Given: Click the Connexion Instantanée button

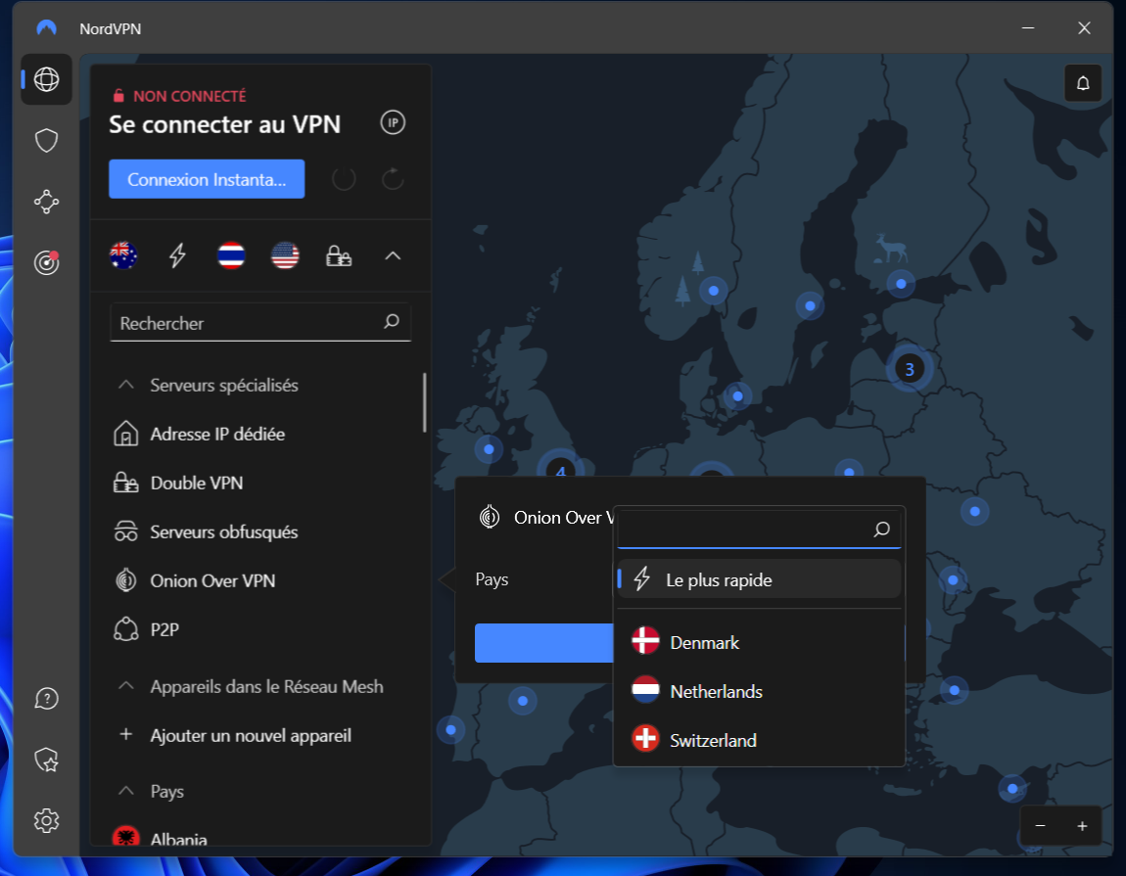Looking at the screenshot, I should coord(207,179).
